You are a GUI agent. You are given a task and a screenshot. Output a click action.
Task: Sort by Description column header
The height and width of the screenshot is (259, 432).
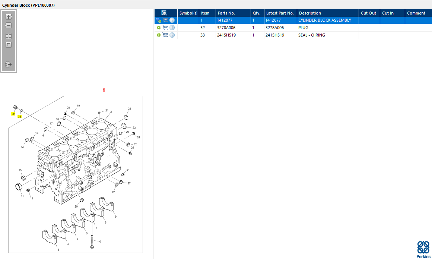click(x=328, y=13)
